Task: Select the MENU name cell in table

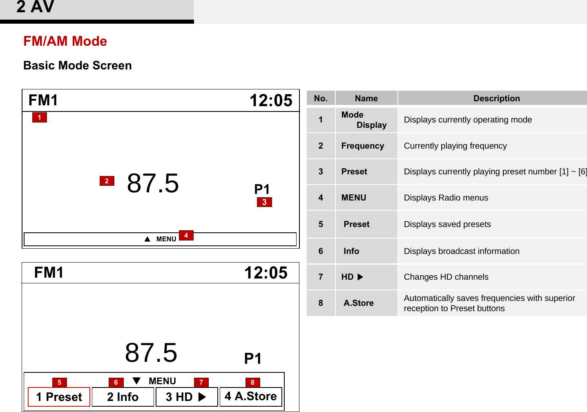Action: coord(366,198)
